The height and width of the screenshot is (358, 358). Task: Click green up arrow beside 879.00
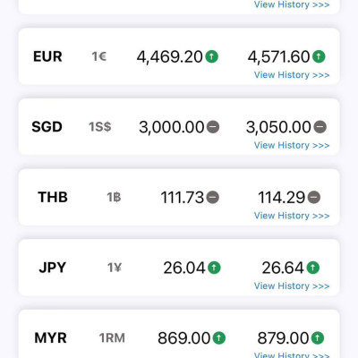318,338
